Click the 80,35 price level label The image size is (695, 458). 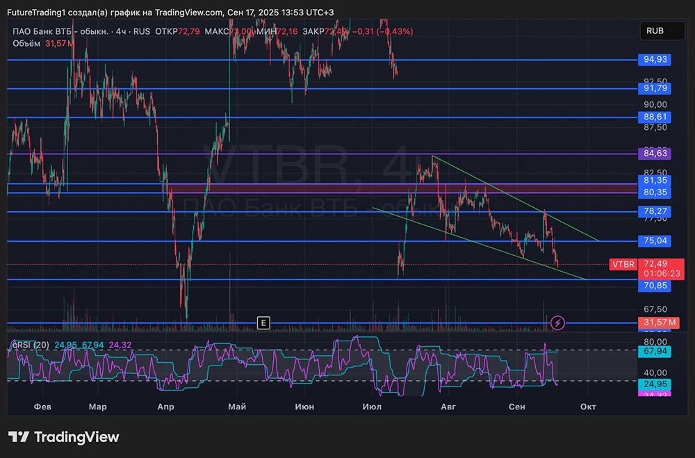pyautogui.click(x=655, y=192)
